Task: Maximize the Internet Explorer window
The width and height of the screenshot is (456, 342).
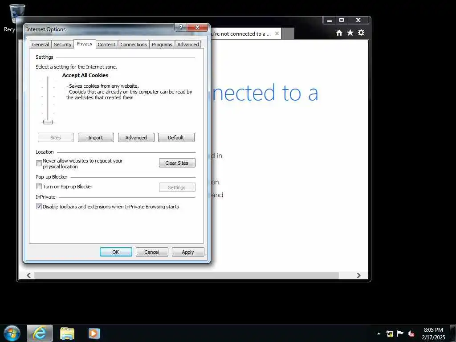Action: (x=342, y=20)
